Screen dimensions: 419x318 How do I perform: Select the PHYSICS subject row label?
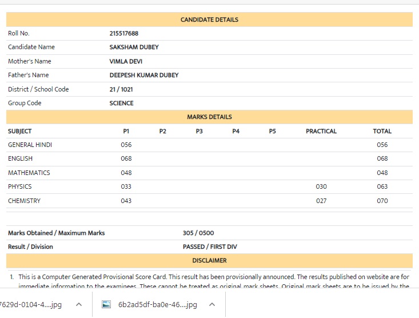click(x=20, y=186)
